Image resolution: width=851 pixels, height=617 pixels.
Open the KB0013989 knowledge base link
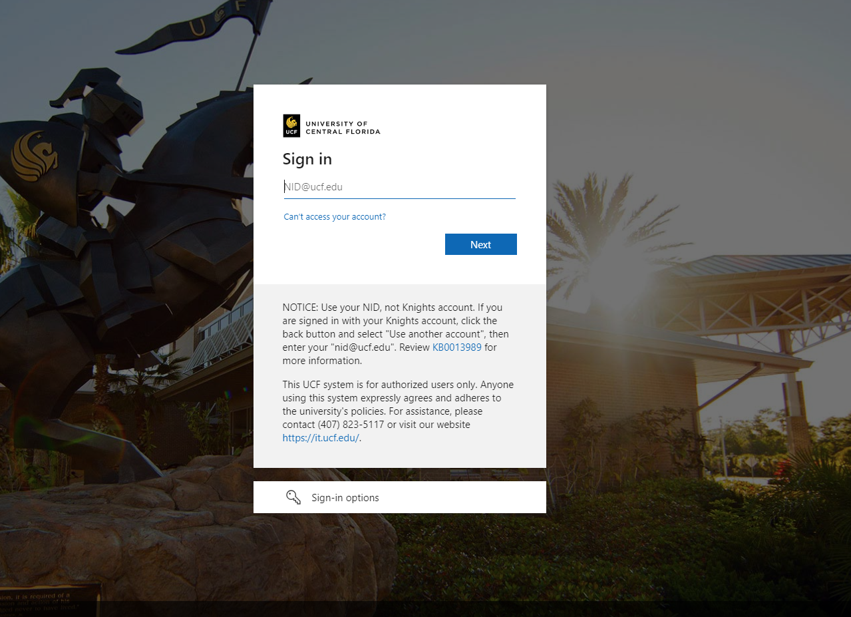coord(457,347)
